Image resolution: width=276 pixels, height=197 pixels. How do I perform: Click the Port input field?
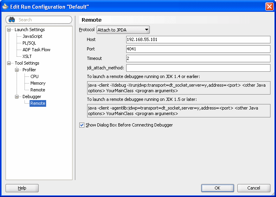198,49
